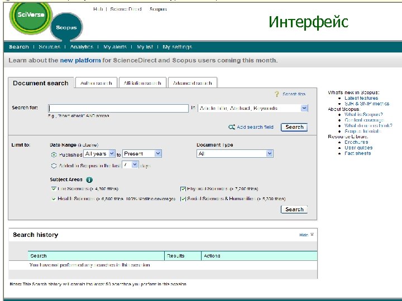Screen dimensions: 402x301
Task: Open the My settings menu item
Action: tap(177, 47)
